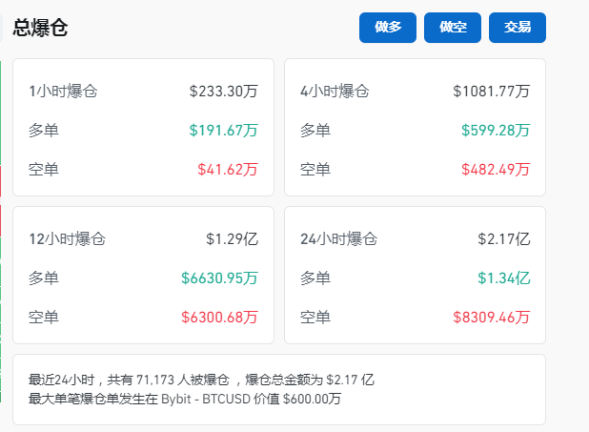Select the 空单 label in 4小时爆仓 card
This screenshot has width=589, height=432.
pos(315,169)
